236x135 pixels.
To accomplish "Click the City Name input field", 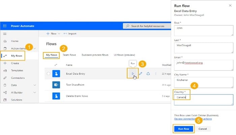I will tap(204, 82).
